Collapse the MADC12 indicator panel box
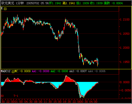The width and height of the screenshot is (132, 104). [13, 72]
